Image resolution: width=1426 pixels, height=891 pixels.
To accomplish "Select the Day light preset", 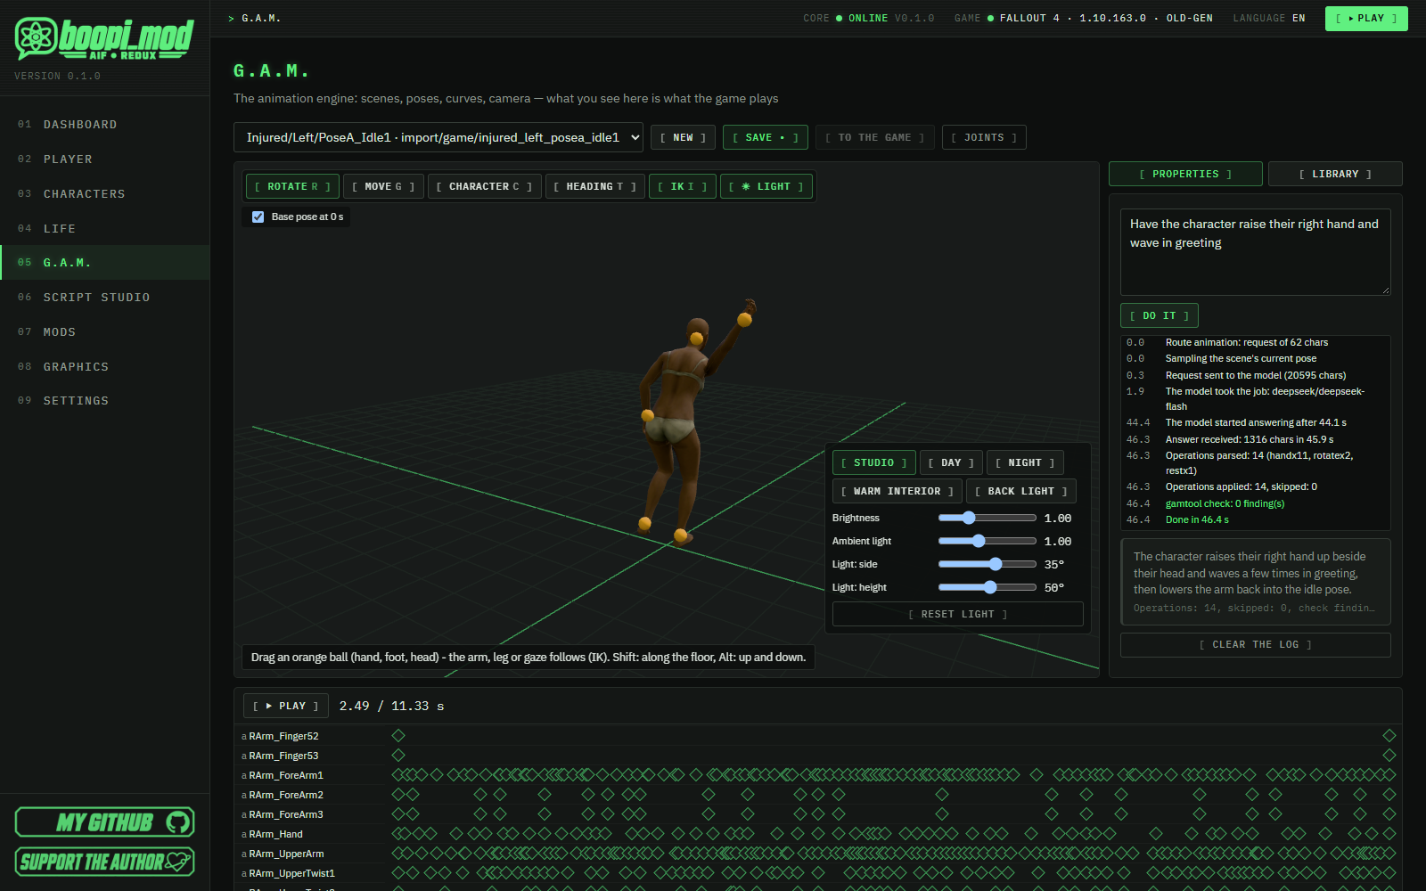I will tap(951, 462).
